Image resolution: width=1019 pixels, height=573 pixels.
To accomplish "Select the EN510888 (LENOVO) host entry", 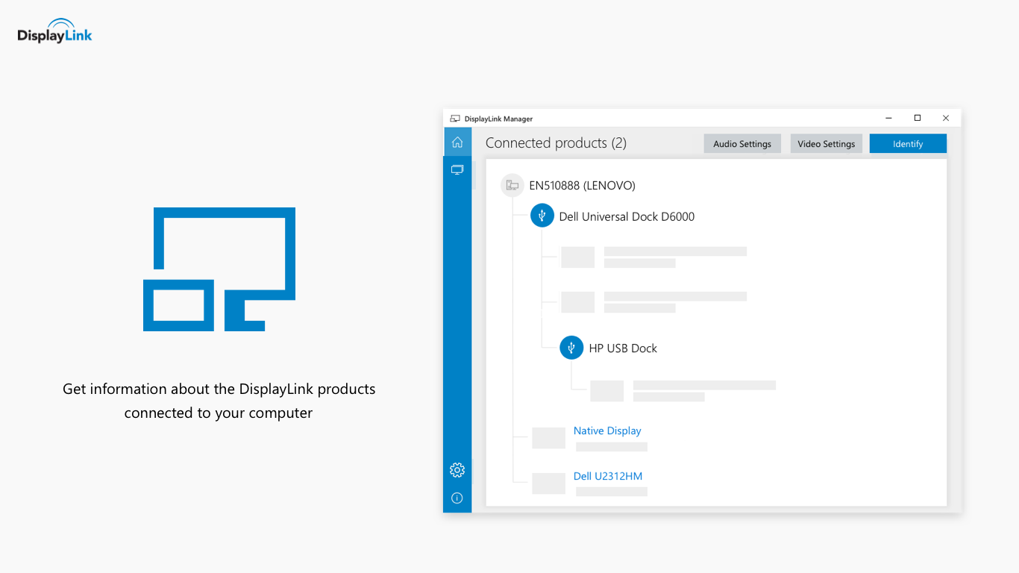I will tap(582, 185).
